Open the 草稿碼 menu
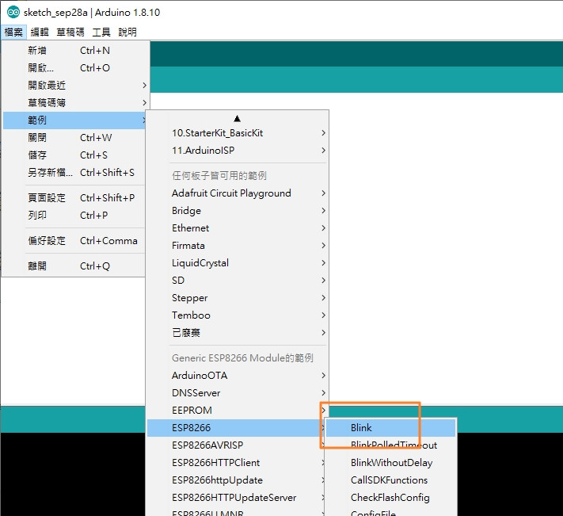Viewport: 563px width, 516px height. click(70, 32)
